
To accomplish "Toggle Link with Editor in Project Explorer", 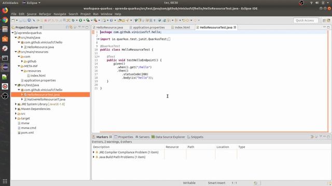I will 71,27.
